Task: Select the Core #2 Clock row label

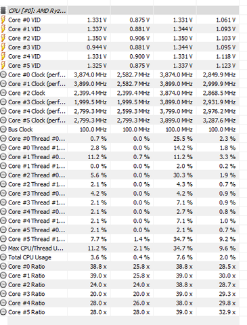Action: tap(26, 93)
